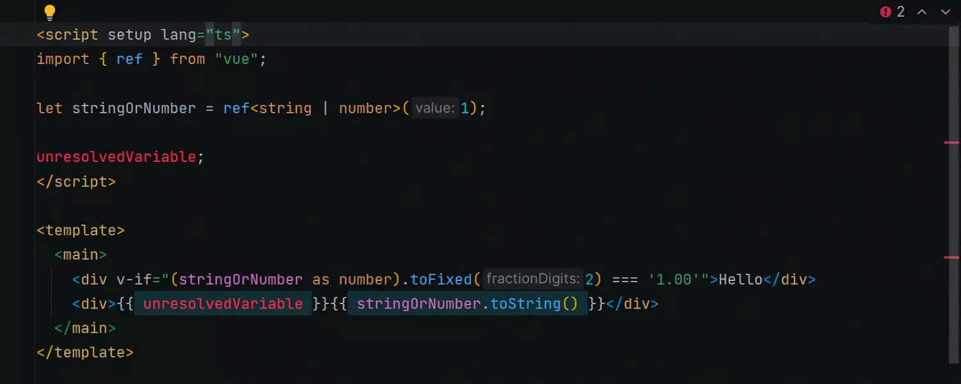The height and width of the screenshot is (384, 961).
Task: Click the "fractionDigits:" inlay parameter hint
Action: (532, 279)
